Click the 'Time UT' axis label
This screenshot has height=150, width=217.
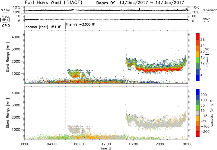pyautogui.click(x=106, y=148)
